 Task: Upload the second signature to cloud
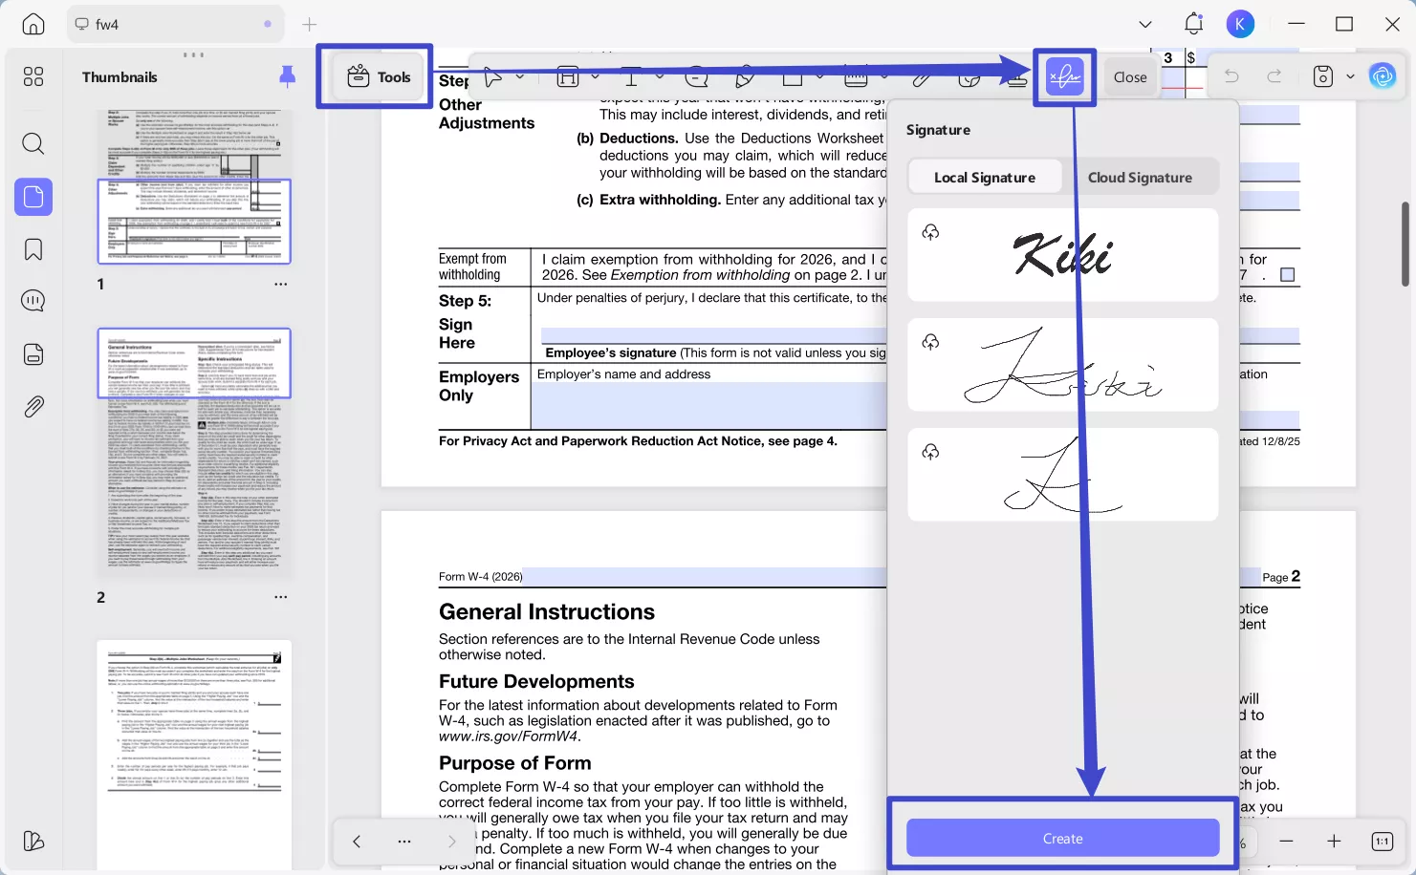pos(930,341)
